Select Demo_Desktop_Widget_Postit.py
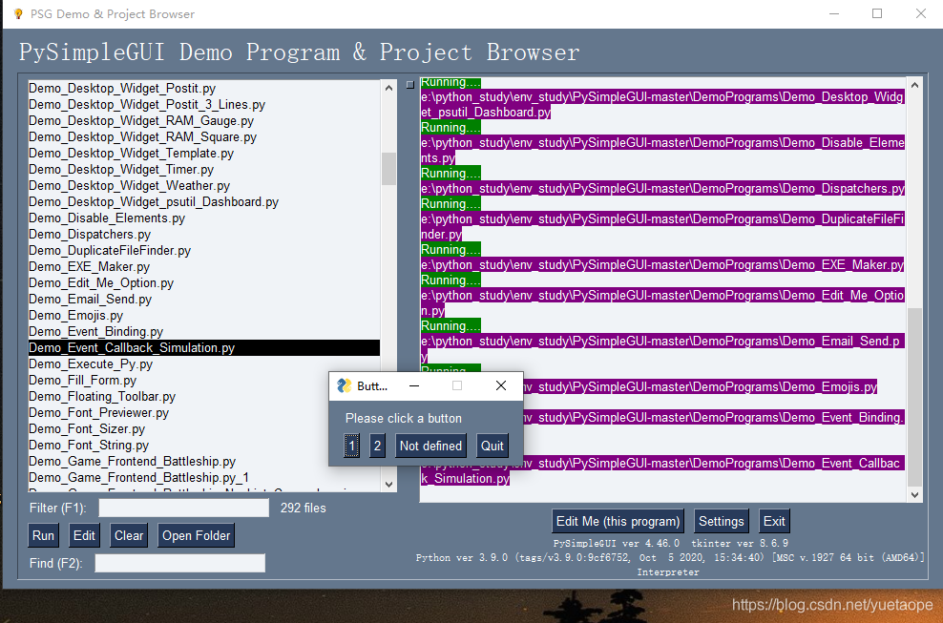The width and height of the screenshot is (943, 623). pyautogui.click(x=204, y=89)
